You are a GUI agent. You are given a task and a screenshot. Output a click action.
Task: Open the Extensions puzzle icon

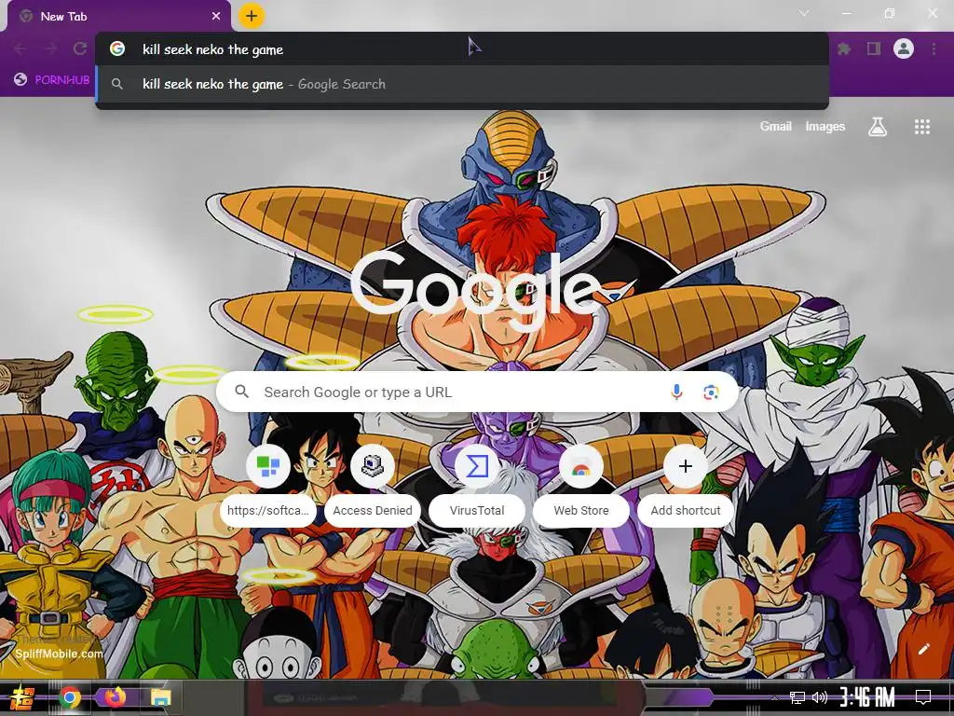[x=844, y=48]
